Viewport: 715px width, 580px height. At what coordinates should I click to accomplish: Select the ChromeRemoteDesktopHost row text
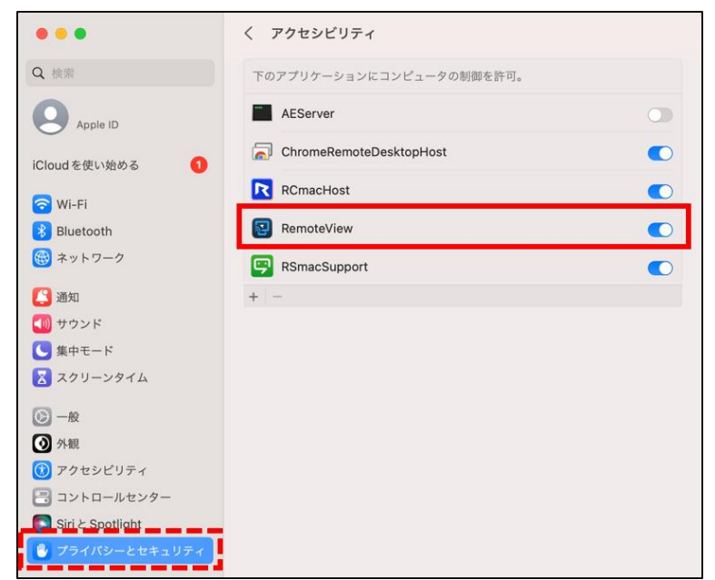(x=364, y=152)
